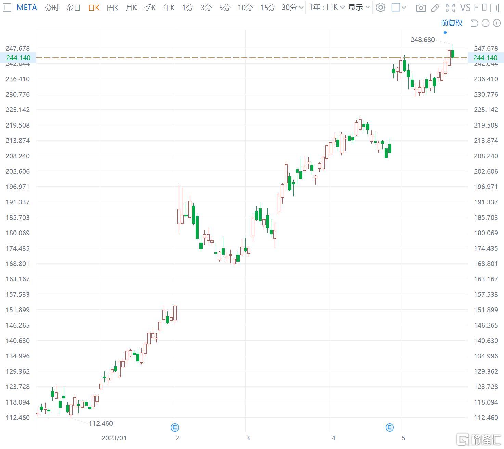Zoom in chart with plus icon
Viewport: 504px width, 449px height.
[497, 23]
